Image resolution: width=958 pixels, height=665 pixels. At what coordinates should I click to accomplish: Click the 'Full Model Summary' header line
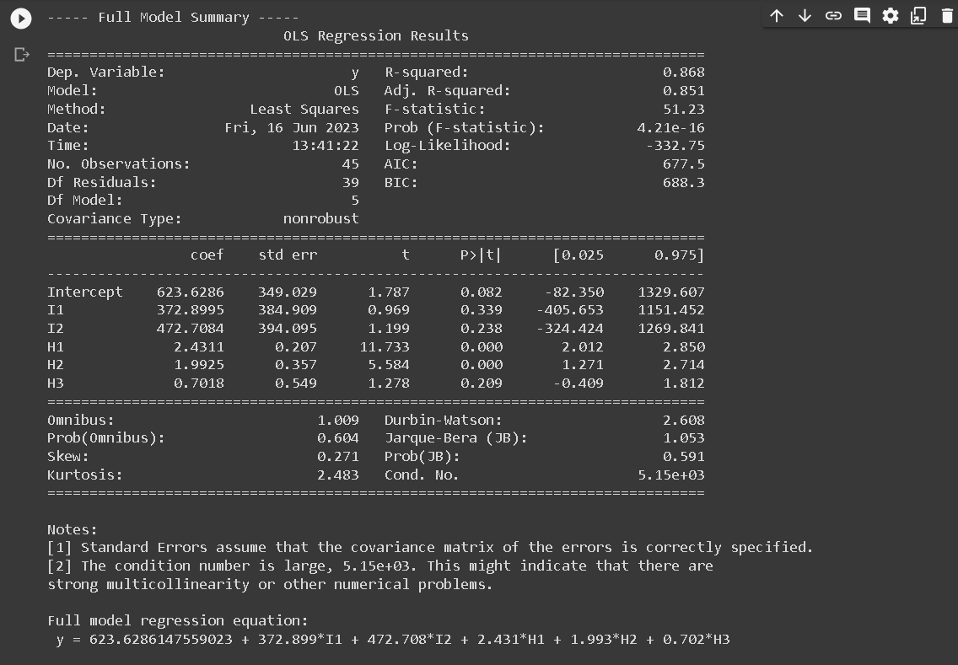coord(173,18)
